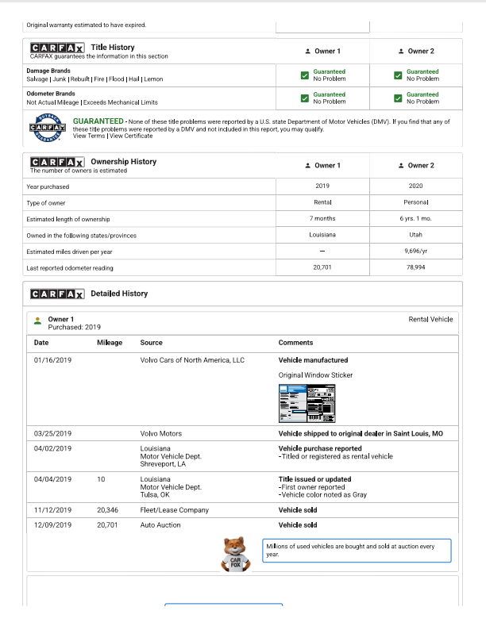Click Odometer Brands green checkmark for Owner 2
The height and width of the screenshot is (626, 486).
(x=399, y=98)
